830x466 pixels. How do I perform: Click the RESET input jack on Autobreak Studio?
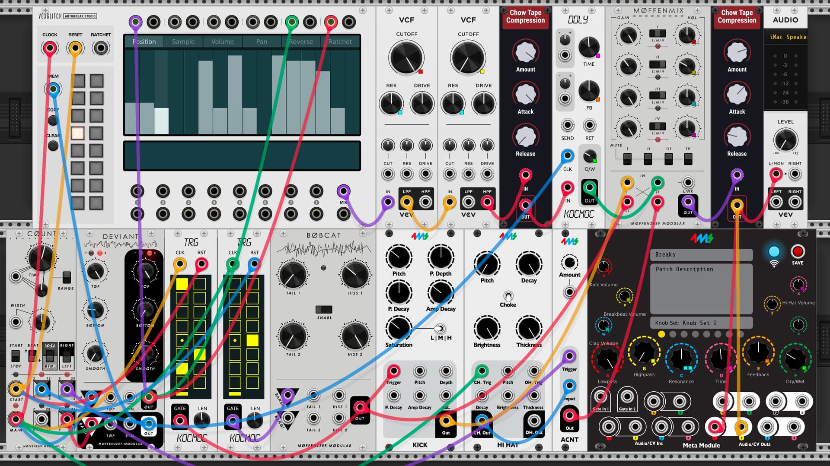pyautogui.click(x=75, y=48)
